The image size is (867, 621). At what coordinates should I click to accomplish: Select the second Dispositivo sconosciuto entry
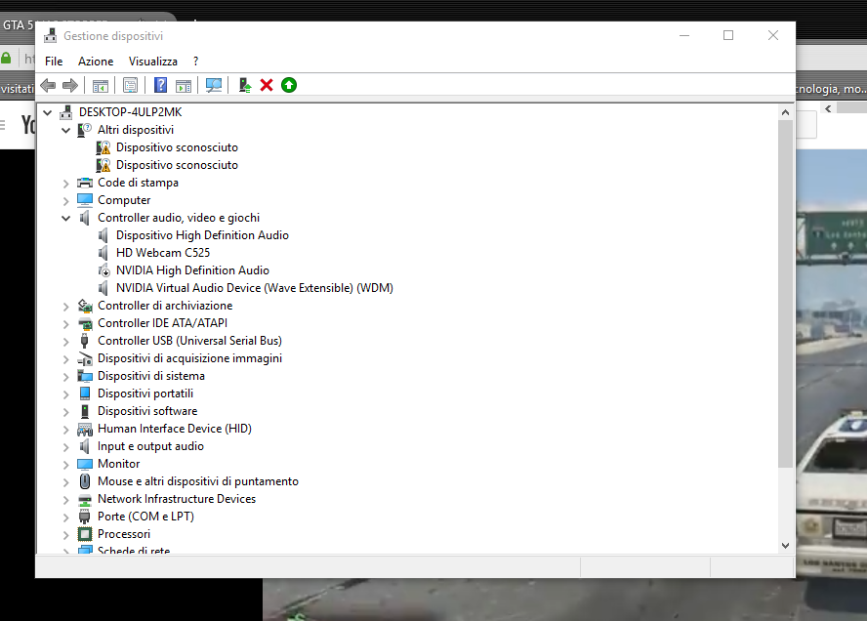(x=177, y=165)
